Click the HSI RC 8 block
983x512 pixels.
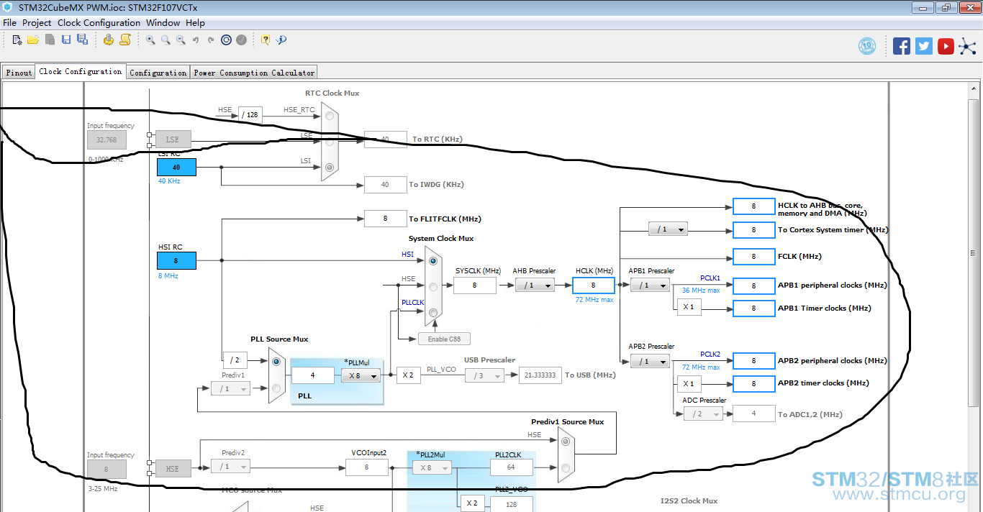click(176, 261)
